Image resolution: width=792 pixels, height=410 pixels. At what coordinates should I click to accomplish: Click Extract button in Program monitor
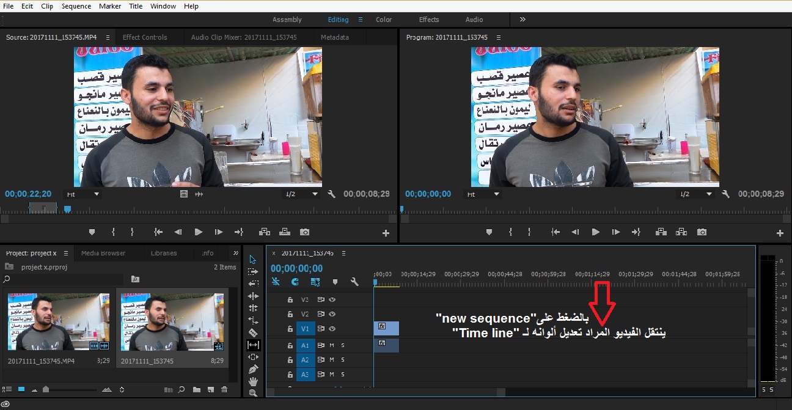click(x=681, y=232)
